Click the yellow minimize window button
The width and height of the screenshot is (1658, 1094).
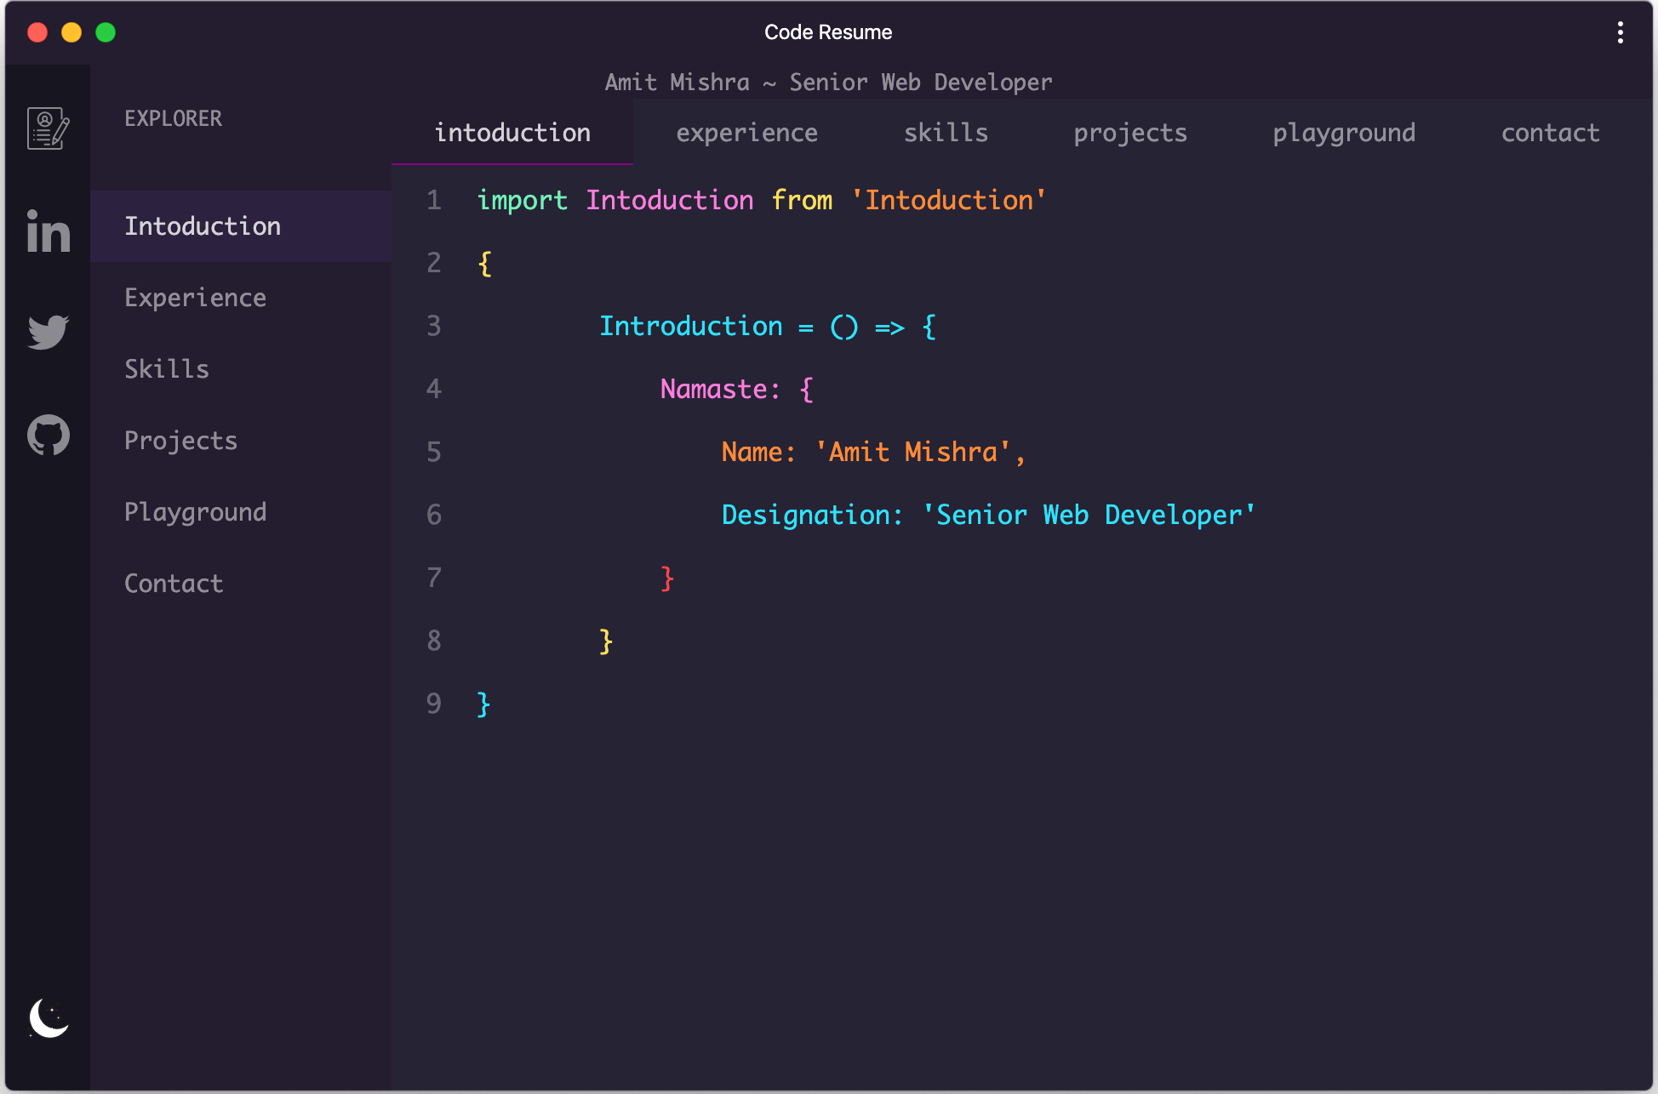point(71,32)
